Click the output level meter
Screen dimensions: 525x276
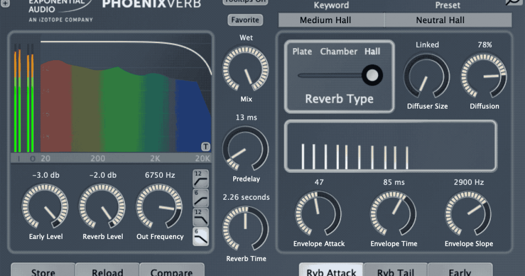pyautogui.click(x=30, y=98)
